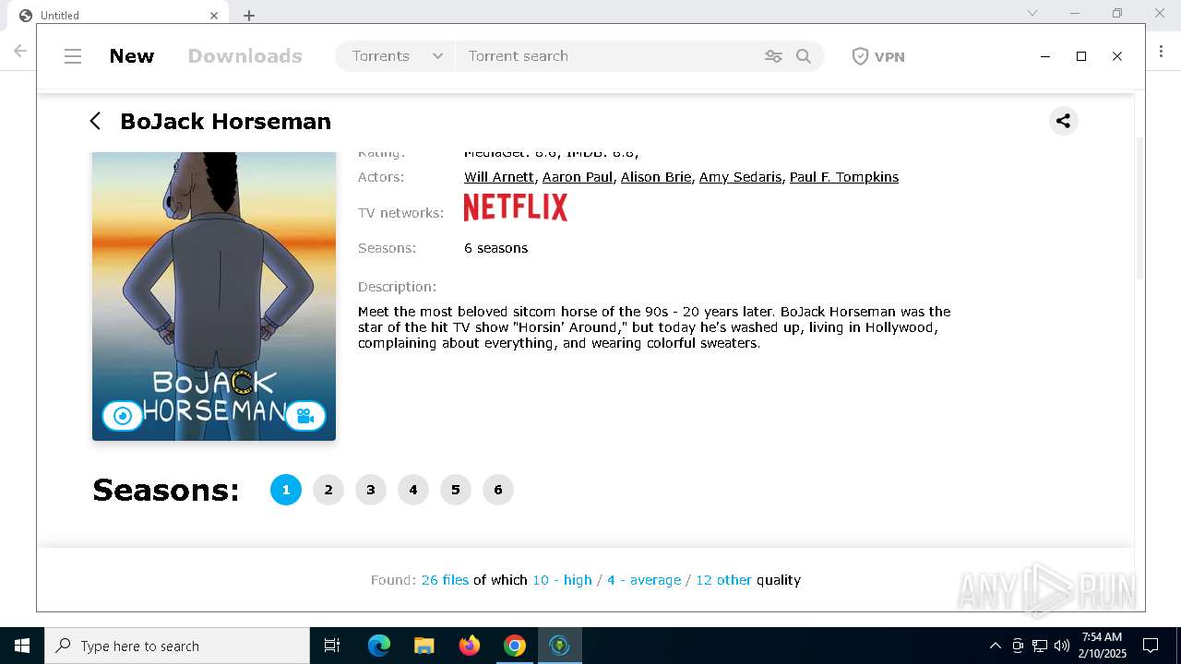
Task: Select season 1
Action: 286,490
